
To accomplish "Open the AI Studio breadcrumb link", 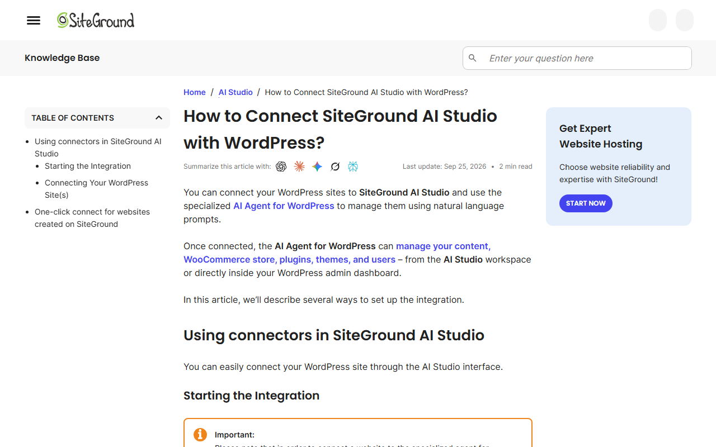I will tap(235, 92).
